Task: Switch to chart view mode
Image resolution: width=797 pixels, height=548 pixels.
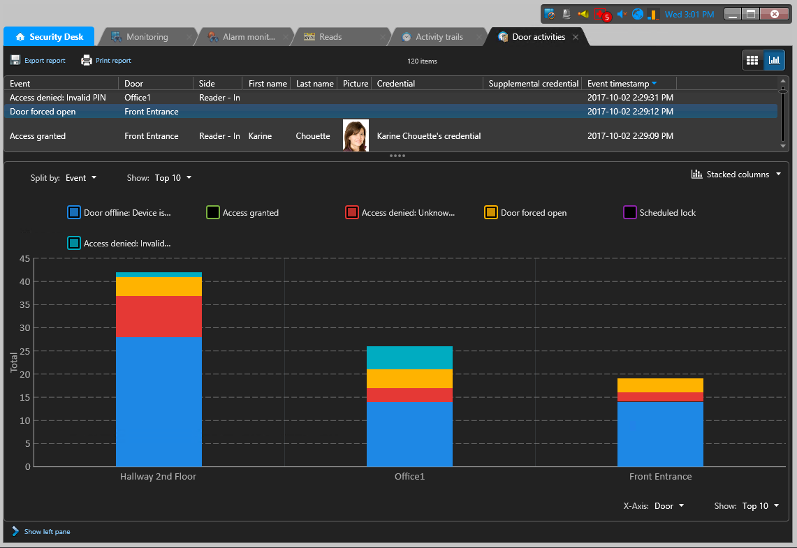Action: (x=774, y=61)
